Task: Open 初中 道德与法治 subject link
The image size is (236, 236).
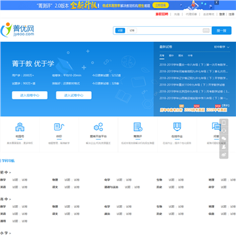Action: click(111, 187)
